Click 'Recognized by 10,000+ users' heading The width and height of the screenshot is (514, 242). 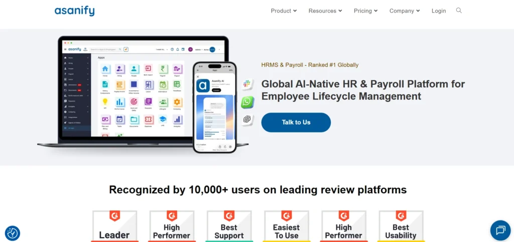point(258,190)
